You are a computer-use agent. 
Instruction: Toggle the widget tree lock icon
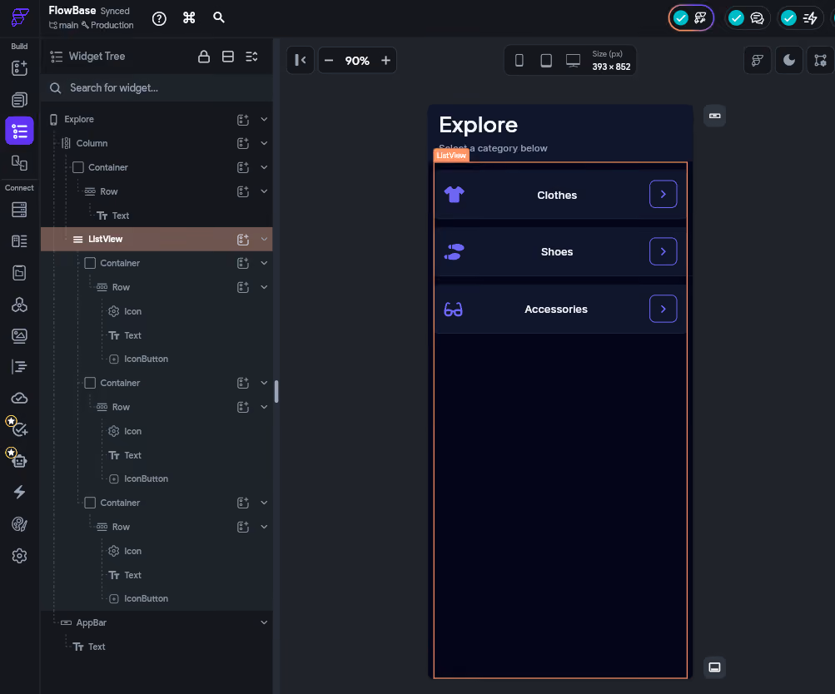coord(203,57)
